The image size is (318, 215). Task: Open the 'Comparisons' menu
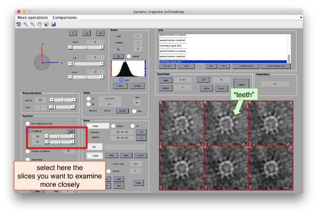65,18
